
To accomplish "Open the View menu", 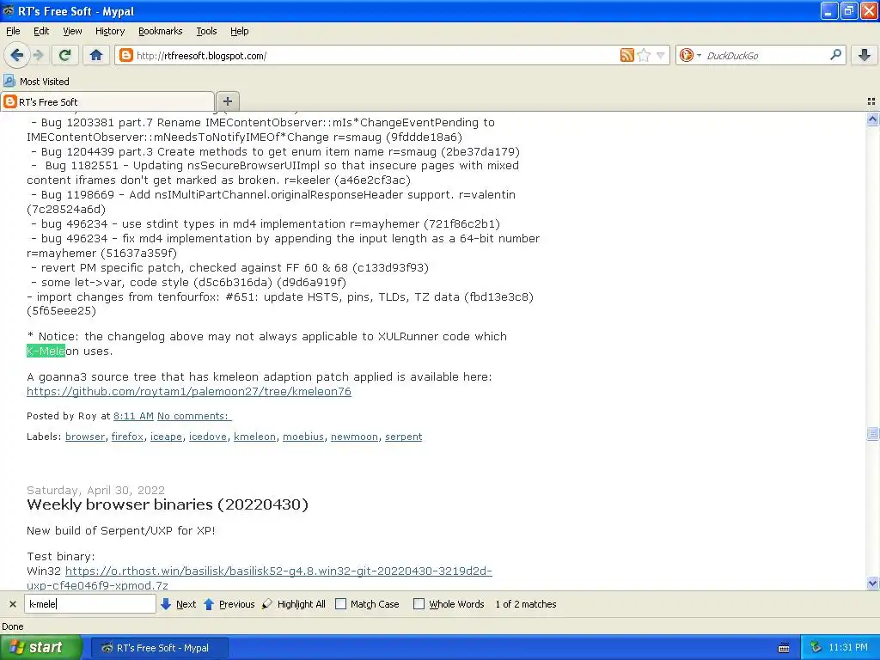I will pos(72,31).
